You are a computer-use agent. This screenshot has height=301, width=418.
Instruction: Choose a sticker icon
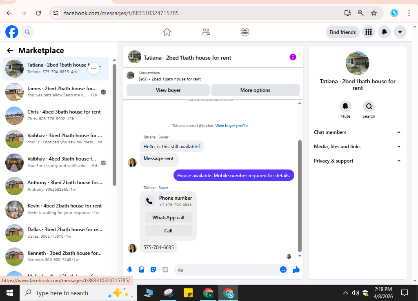[153, 270]
